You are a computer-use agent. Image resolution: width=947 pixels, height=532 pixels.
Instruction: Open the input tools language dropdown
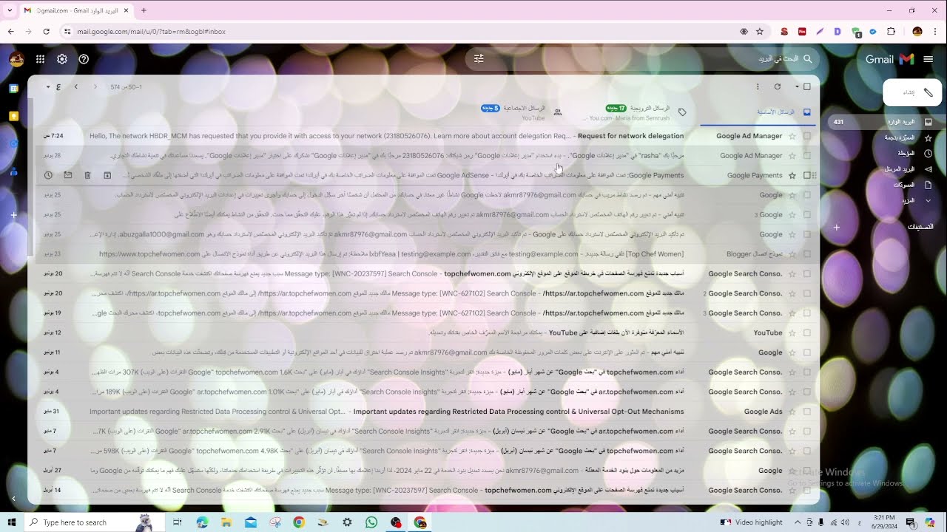(x=48, y=86)
